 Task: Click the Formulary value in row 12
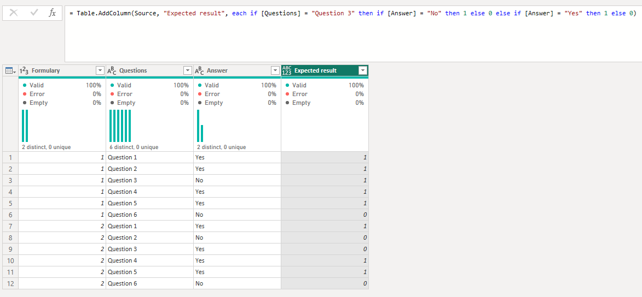(62, 283)
